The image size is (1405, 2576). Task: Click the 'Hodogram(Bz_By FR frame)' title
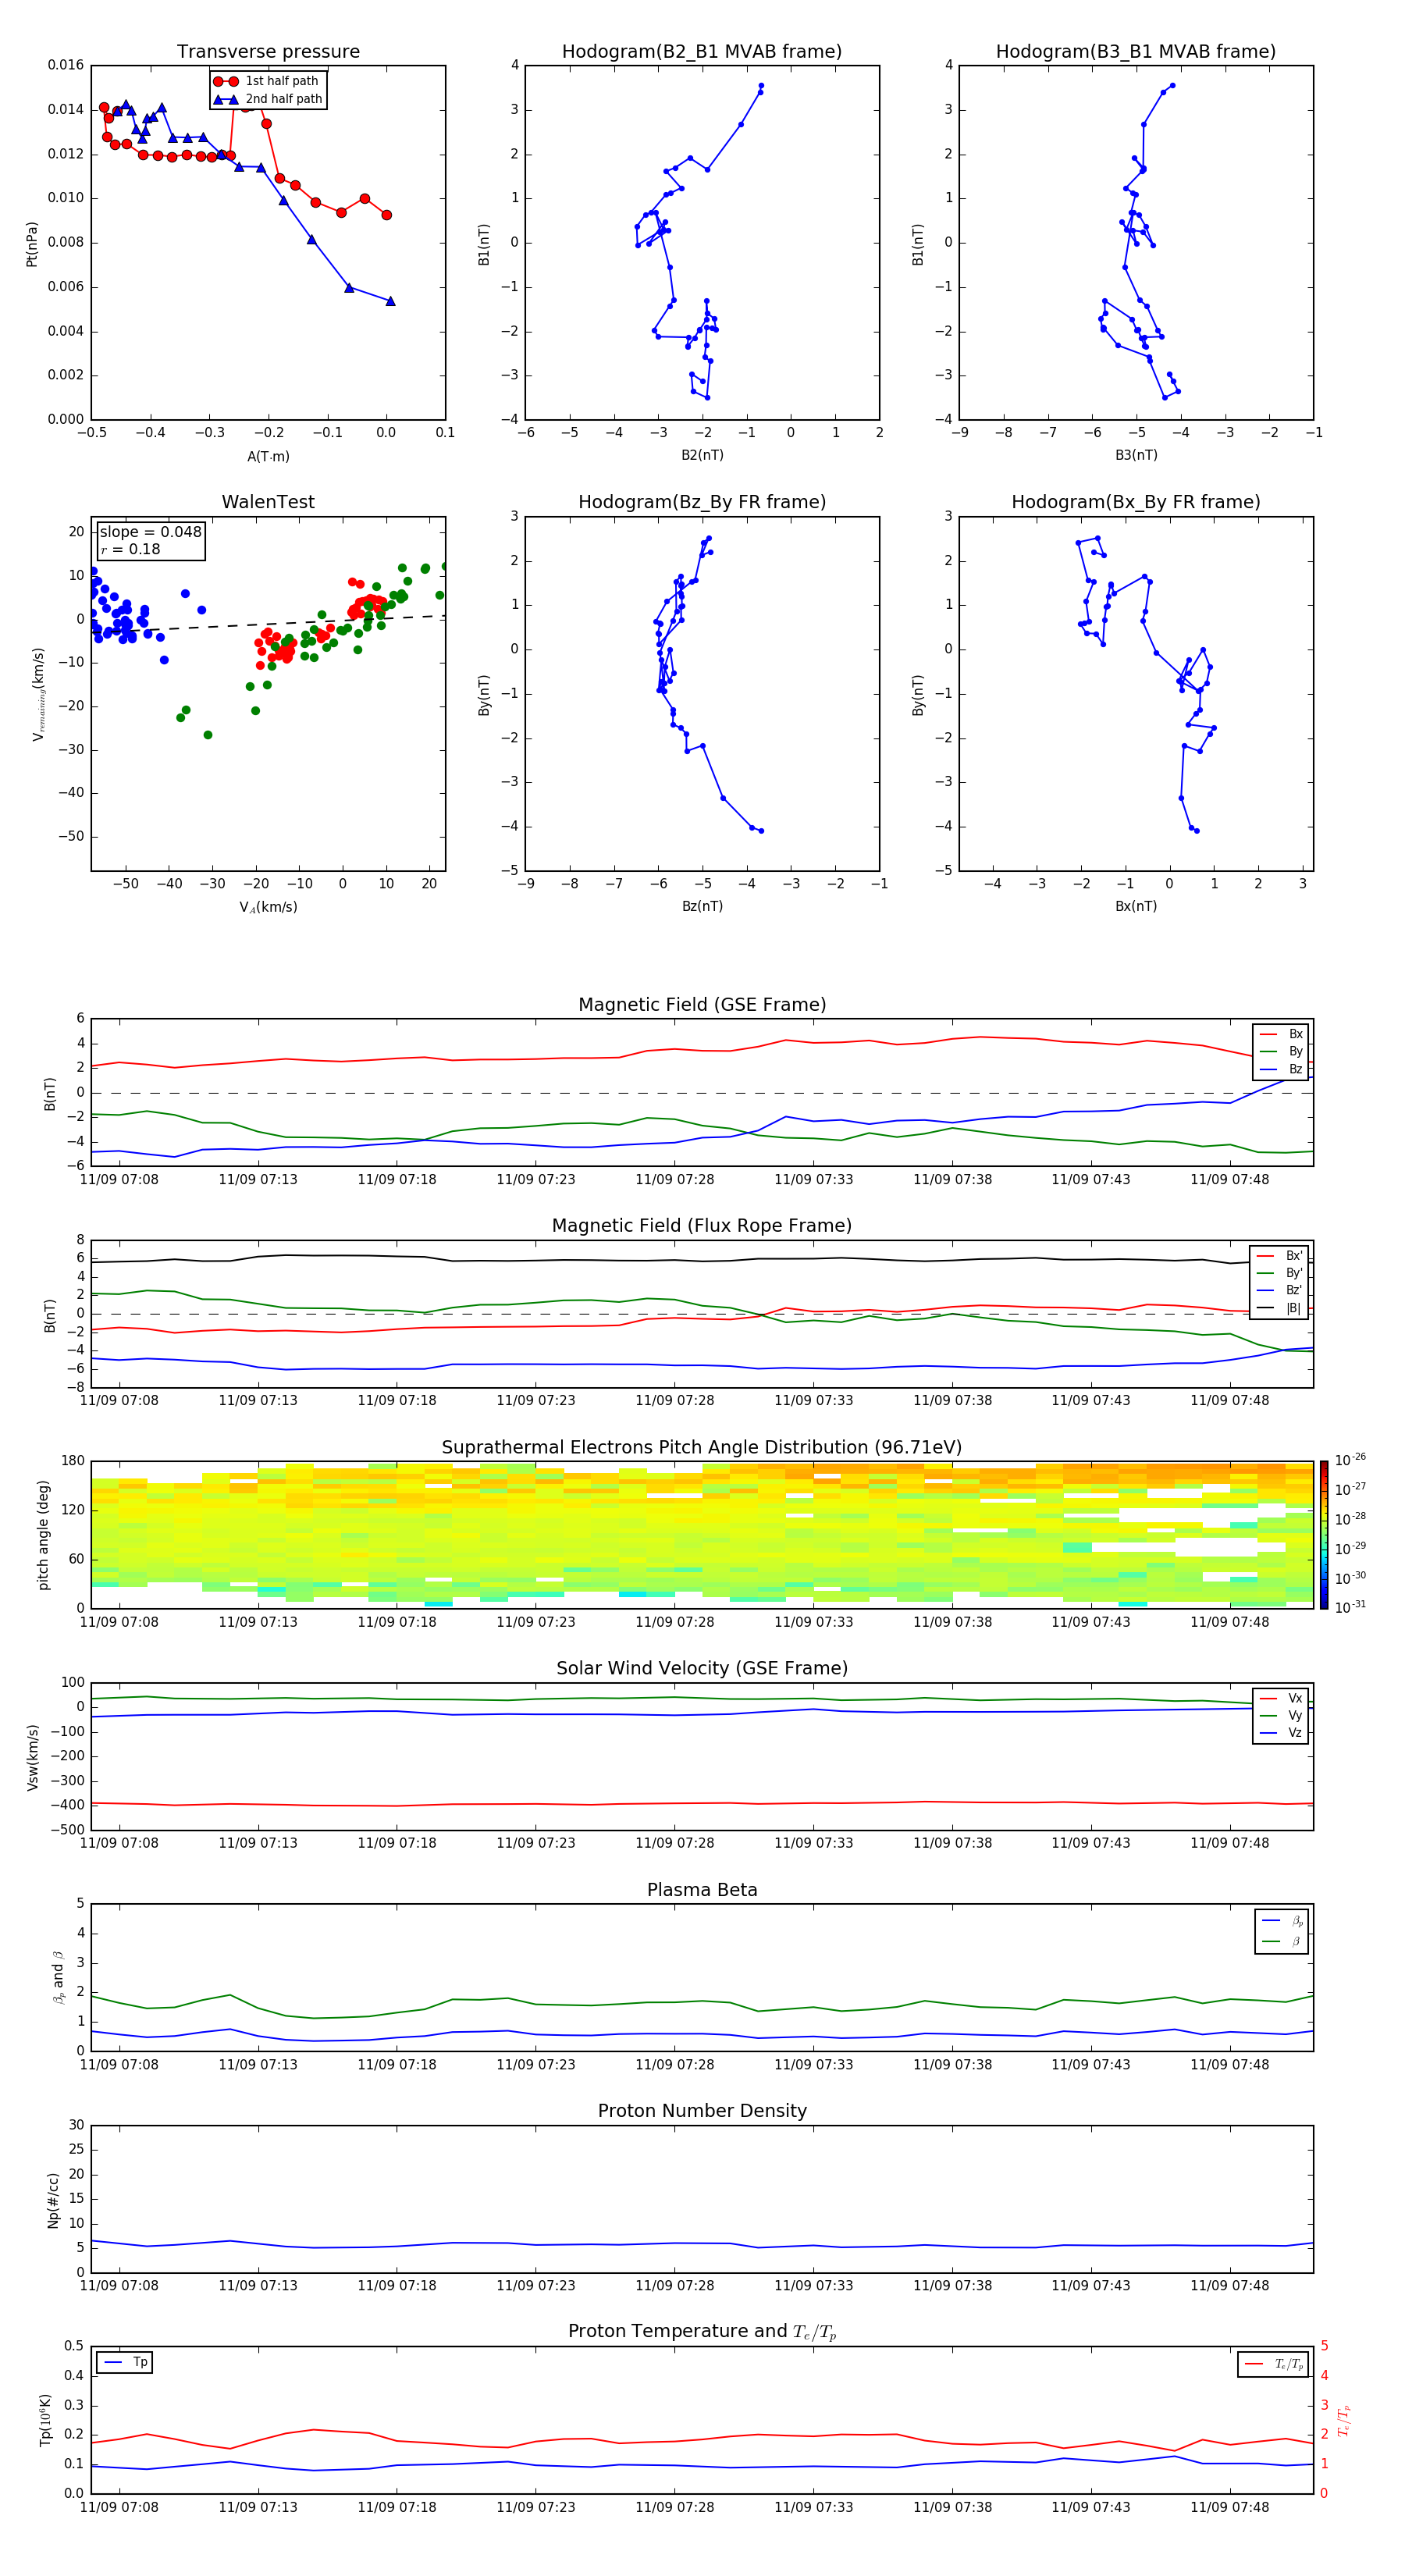click(702, 502)
